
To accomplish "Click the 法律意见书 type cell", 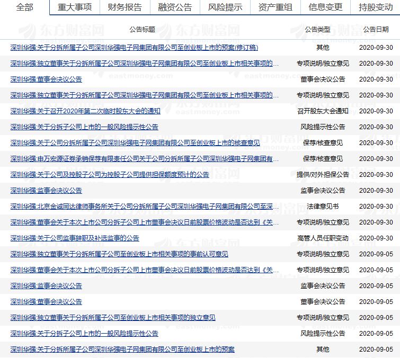I will pyautogui.click(x=323, y=207).
